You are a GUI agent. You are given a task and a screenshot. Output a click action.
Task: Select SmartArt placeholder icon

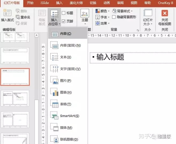[x=54, y=116]
